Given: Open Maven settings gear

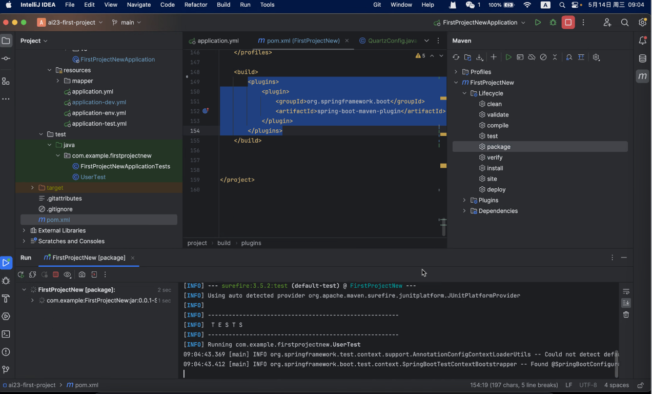Looking at the screenshot, I should coord(596,57).
